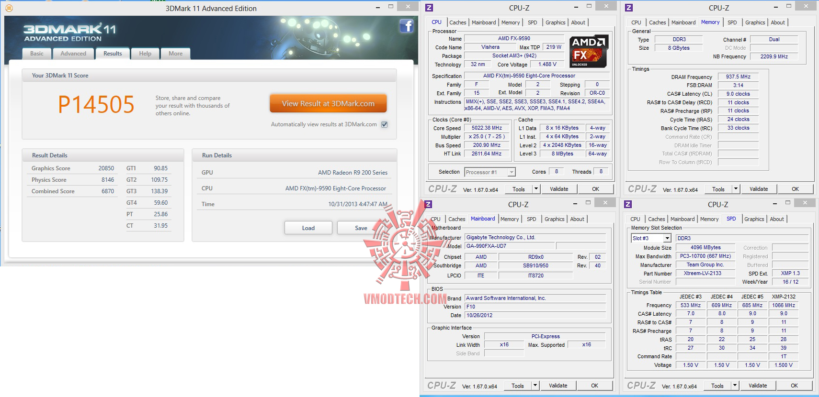Click the AMD FX processor logo image
Screen dimensions: 819x397
[589, 51]
